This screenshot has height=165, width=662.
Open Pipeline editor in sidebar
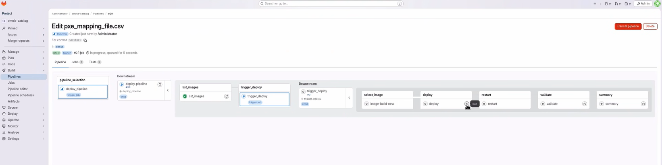pyautogui.click(x=23, y=89)
